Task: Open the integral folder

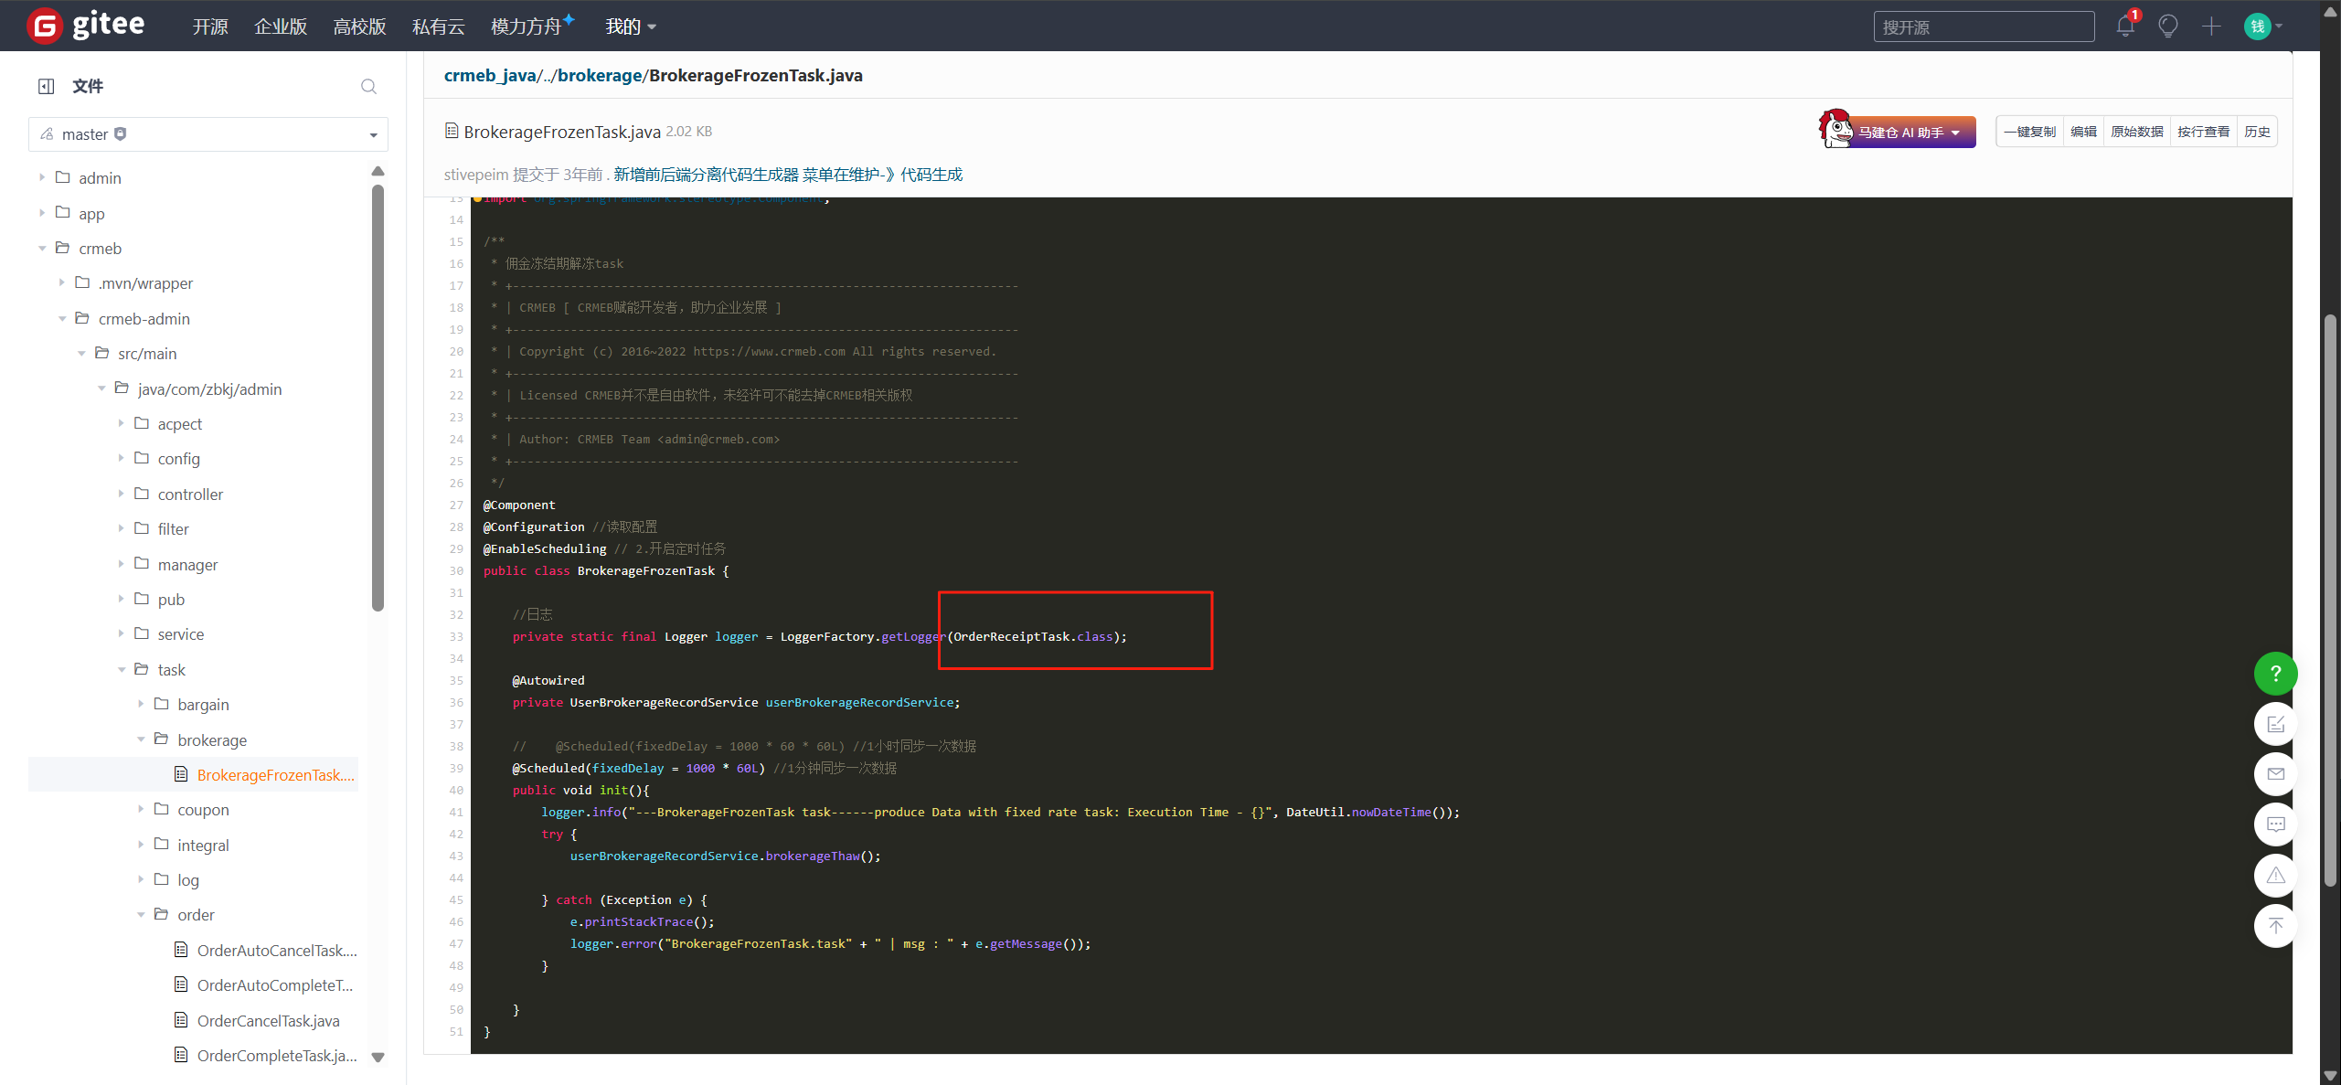Action: tap(203, 845)
